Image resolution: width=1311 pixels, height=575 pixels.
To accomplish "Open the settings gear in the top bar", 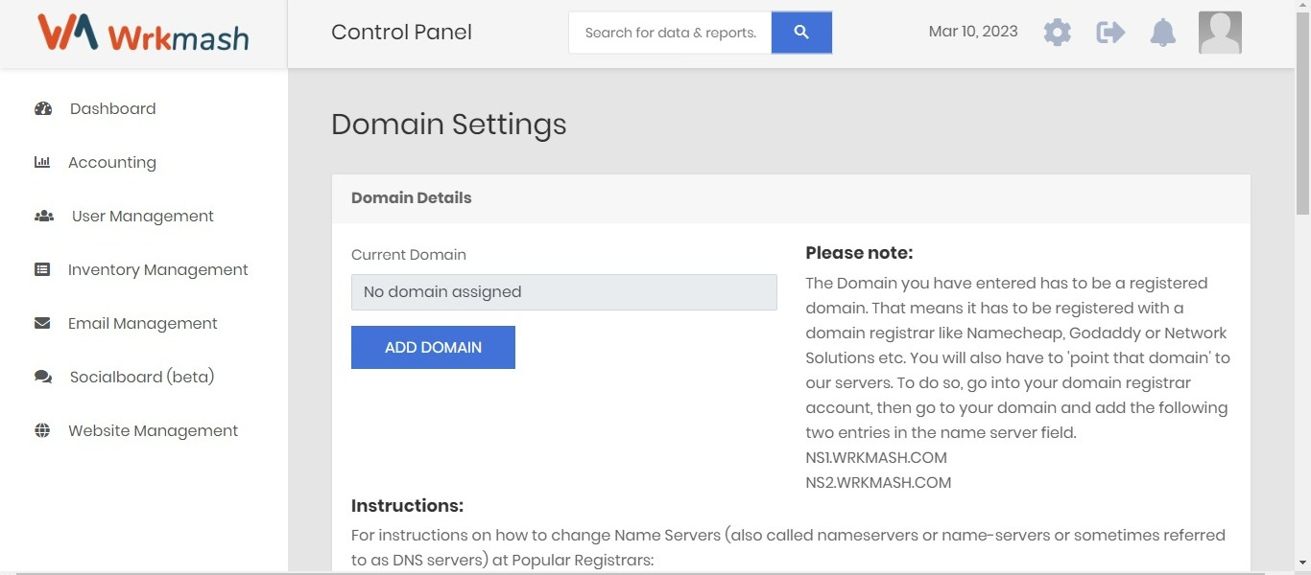I will click(1057, 32).
